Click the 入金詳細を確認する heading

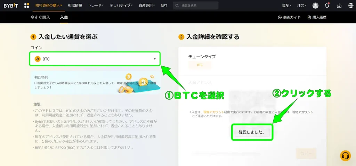[x=213, y=37]
